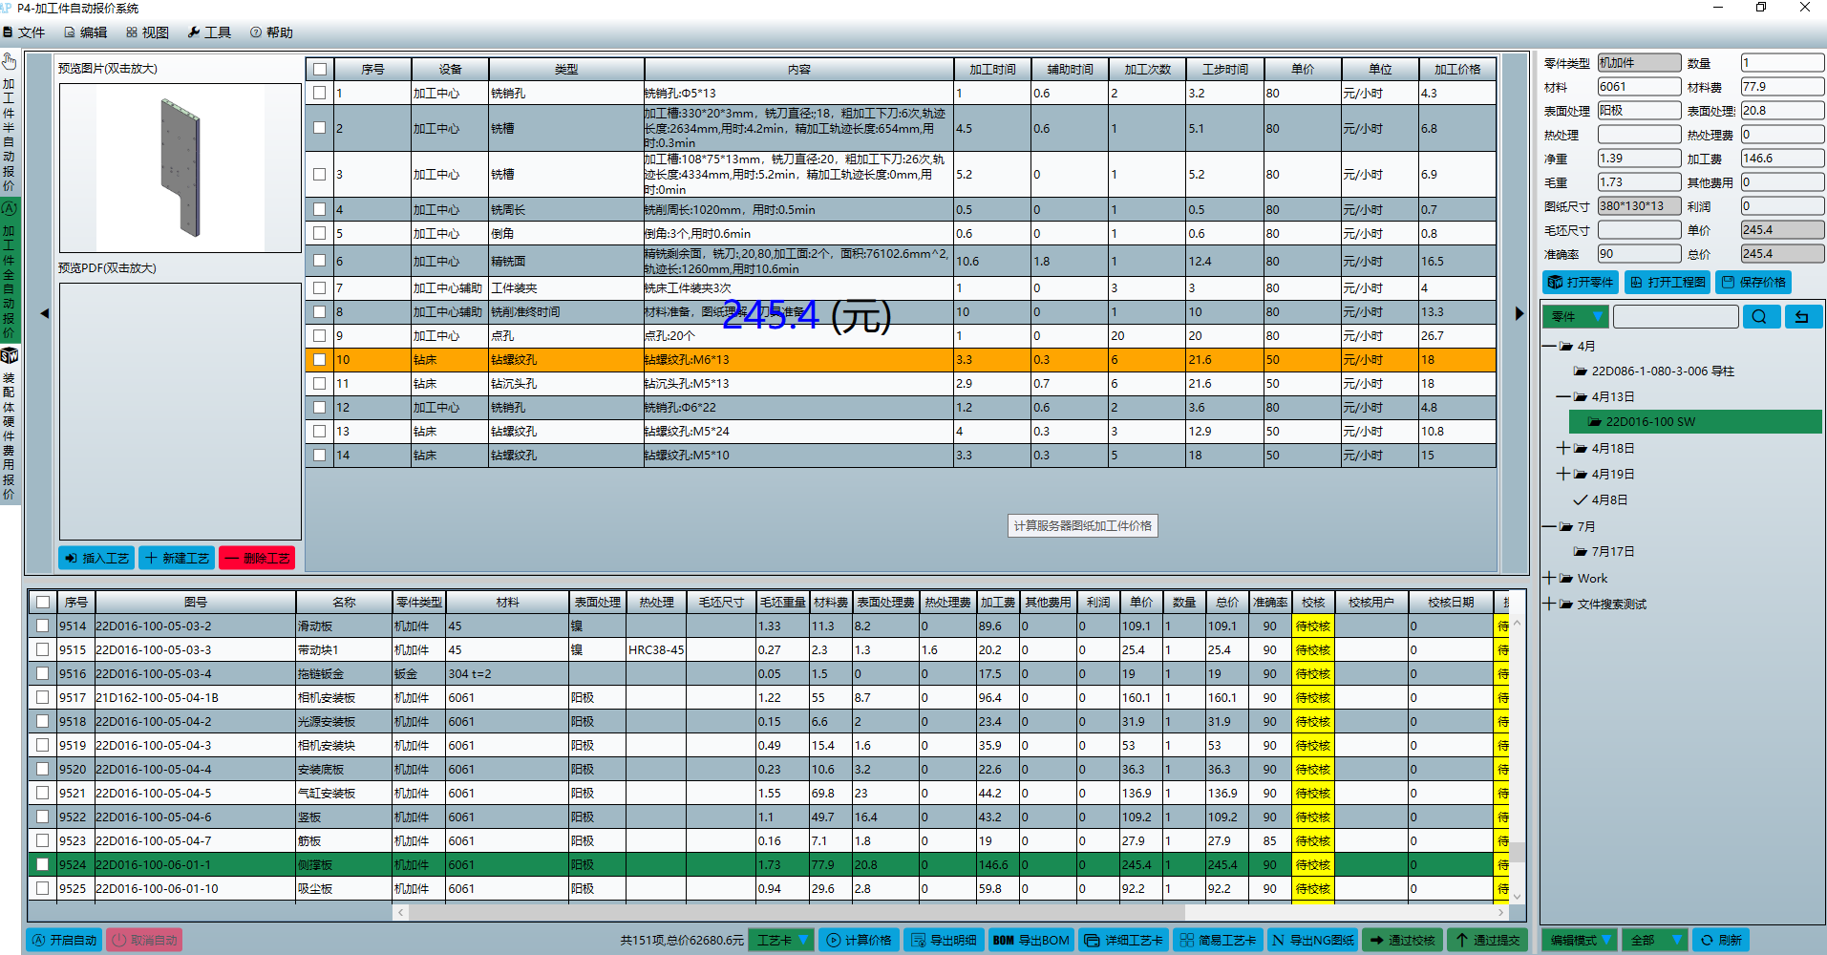Toggle the select-all checkbox in process table header

[x=320, y=70]
